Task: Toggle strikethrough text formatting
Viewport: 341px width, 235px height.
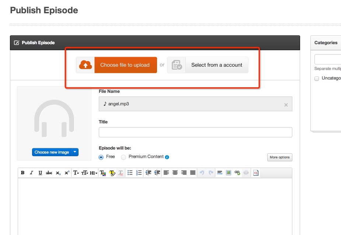Action: coord(49,173)
